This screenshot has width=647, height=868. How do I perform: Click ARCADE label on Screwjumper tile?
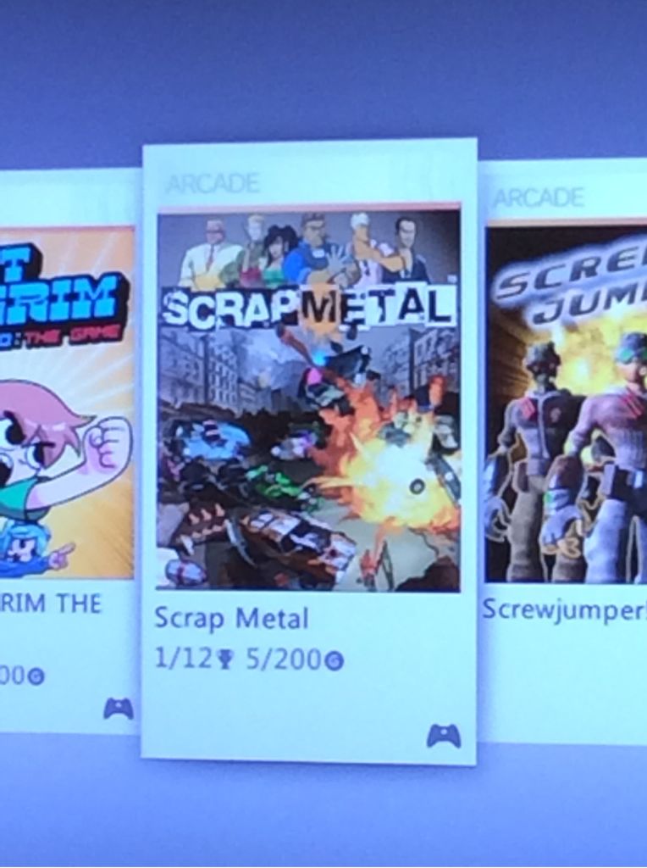[538, 198]
